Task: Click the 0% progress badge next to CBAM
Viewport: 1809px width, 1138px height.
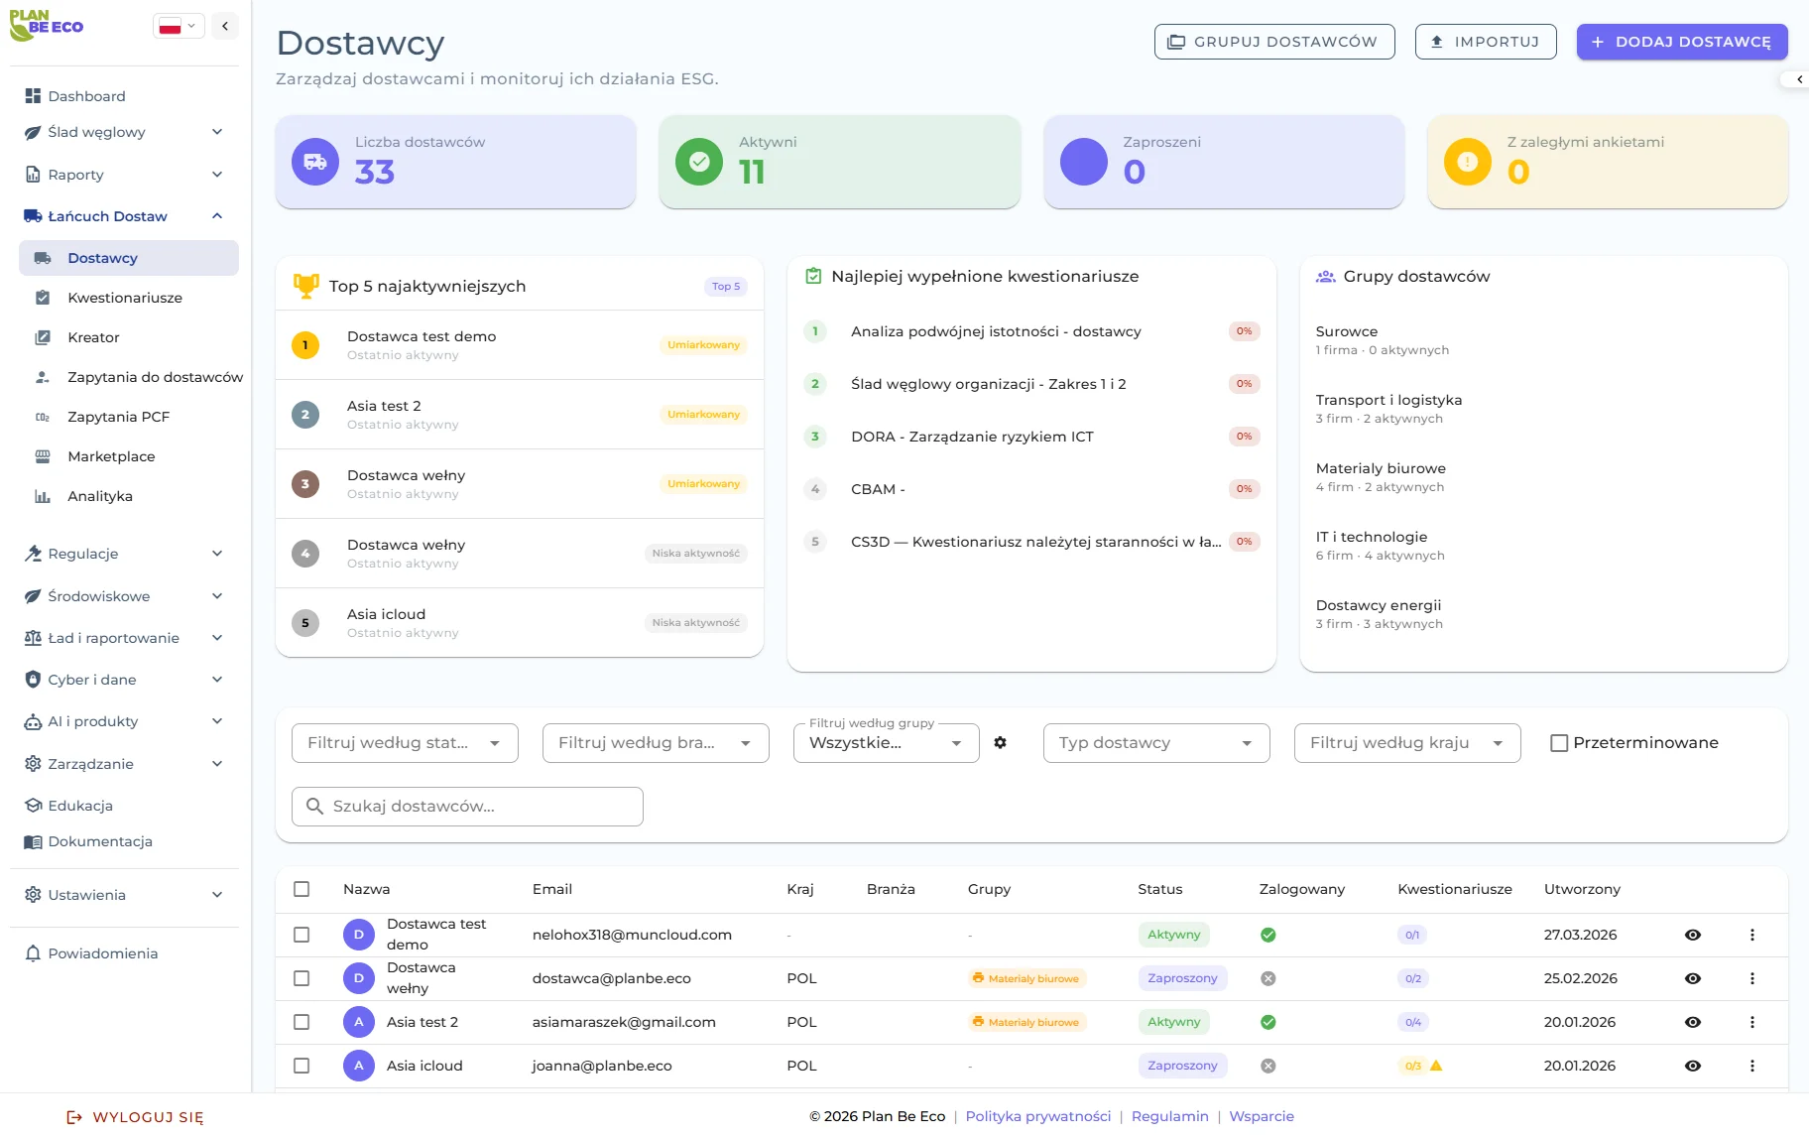Action: point(1243,488)
